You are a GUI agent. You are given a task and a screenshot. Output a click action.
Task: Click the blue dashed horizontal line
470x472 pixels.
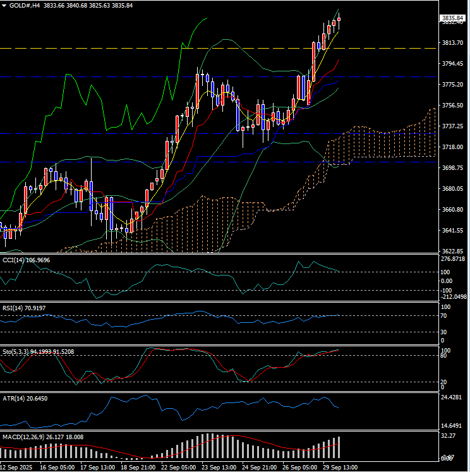tap(190, 162)
